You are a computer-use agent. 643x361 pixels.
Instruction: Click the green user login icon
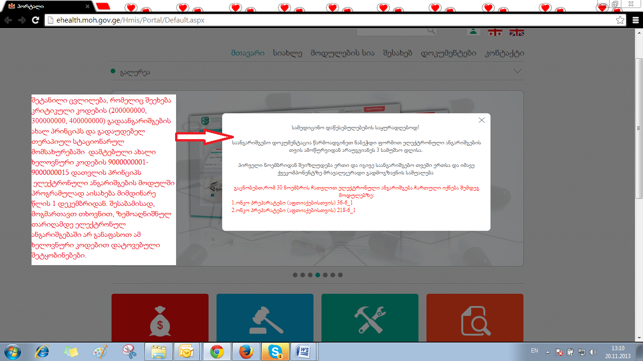point(473,31)
